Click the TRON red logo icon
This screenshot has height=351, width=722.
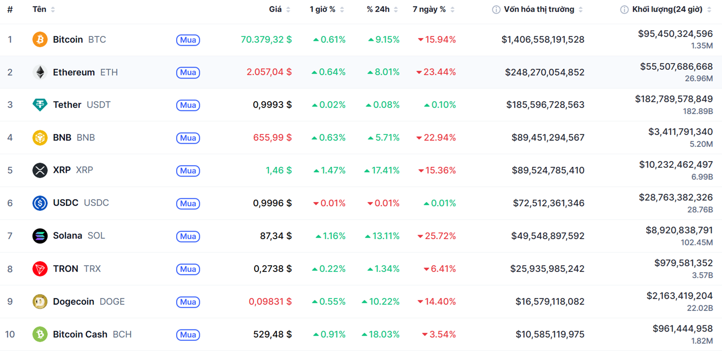pos(40,269)
